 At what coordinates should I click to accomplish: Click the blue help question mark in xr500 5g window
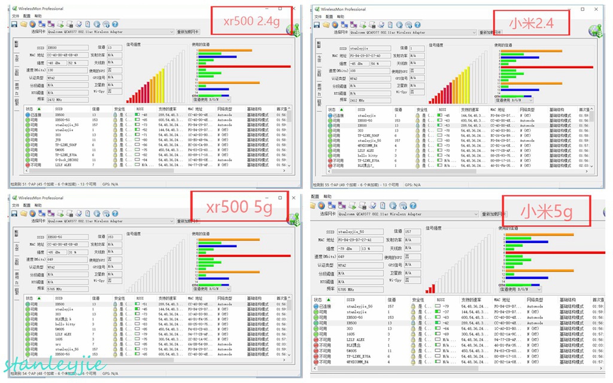[x=115, y=214]
